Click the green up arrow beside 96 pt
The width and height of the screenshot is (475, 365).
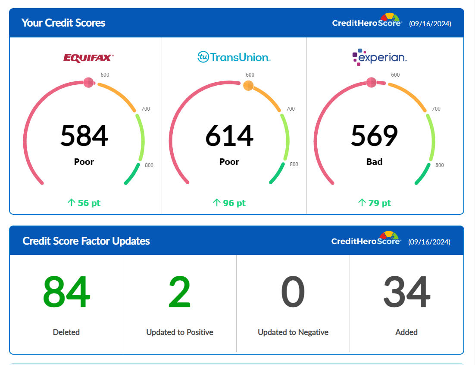pos(216,202)
